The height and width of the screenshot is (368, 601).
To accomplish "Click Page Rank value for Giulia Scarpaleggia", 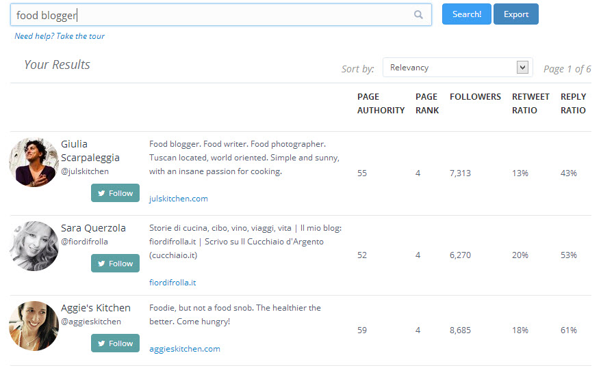I will tap(418, 173).
